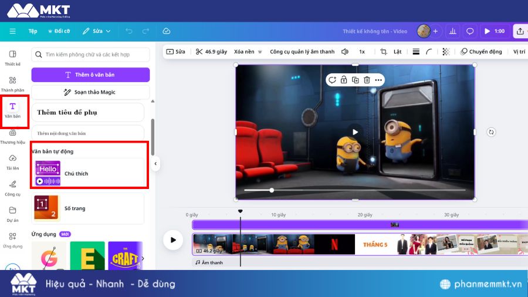Click the font search field

tap(90, 55)
